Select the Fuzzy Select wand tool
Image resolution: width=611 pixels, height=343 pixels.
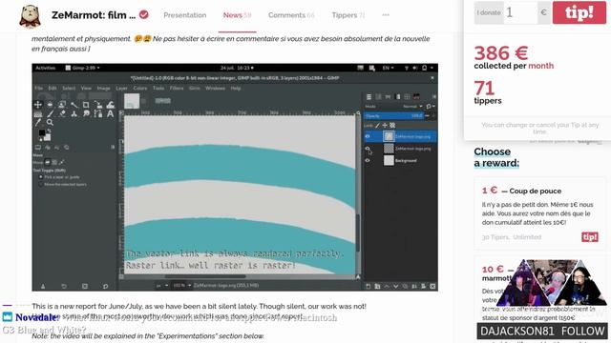pos(74,105)
